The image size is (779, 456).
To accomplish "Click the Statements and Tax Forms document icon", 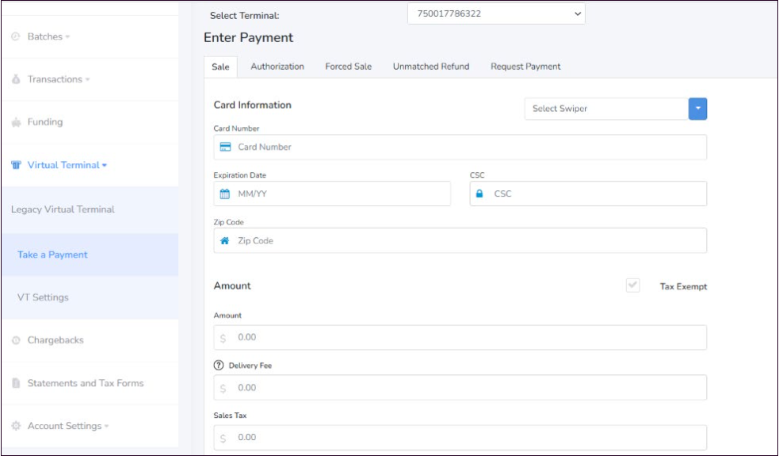I will tap(16, 383).
